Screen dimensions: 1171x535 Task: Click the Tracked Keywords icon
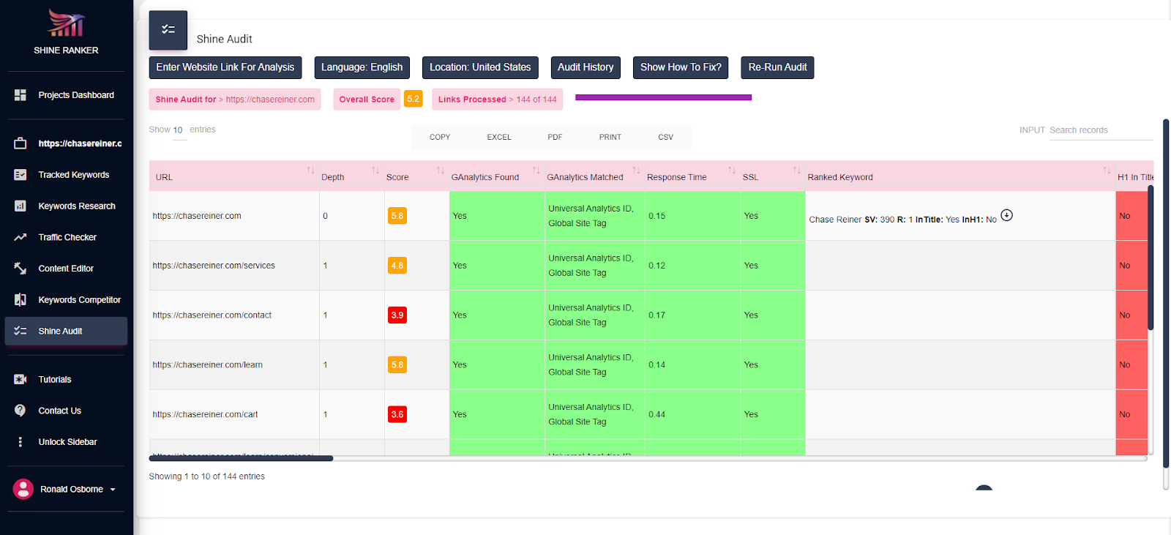(20, 175)
